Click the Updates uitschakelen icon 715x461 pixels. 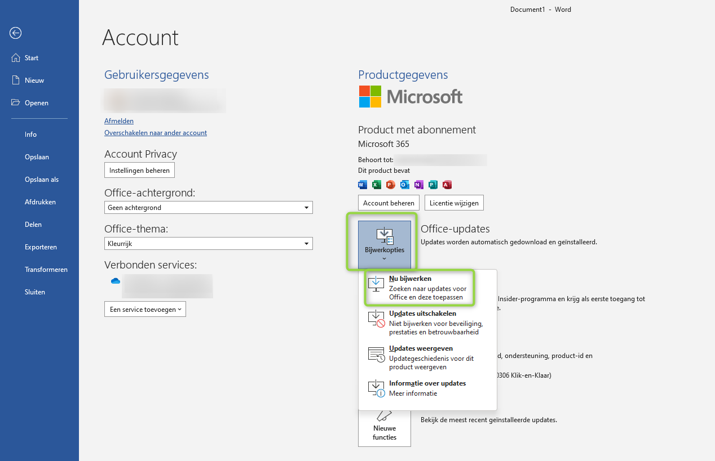tap(376, 320)
